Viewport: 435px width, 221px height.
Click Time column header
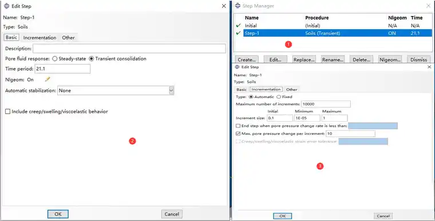(x=417, y=18)
